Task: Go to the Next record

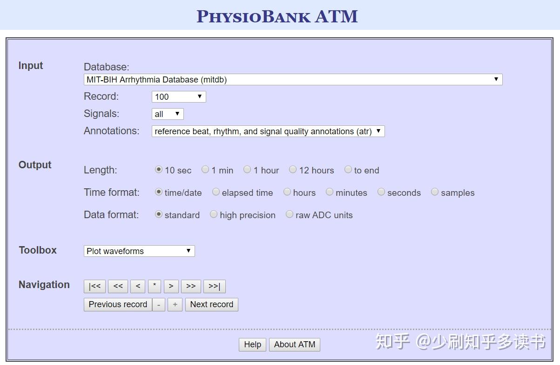Action: pyautogui.click(x=212, y=304)
